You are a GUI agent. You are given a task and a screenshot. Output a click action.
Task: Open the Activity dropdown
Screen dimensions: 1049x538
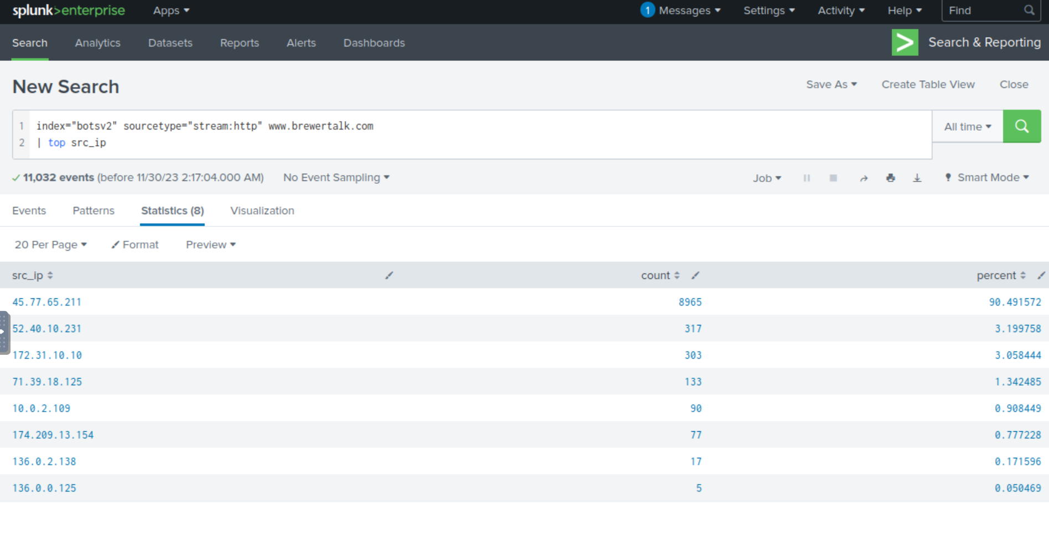pos(841,11)
